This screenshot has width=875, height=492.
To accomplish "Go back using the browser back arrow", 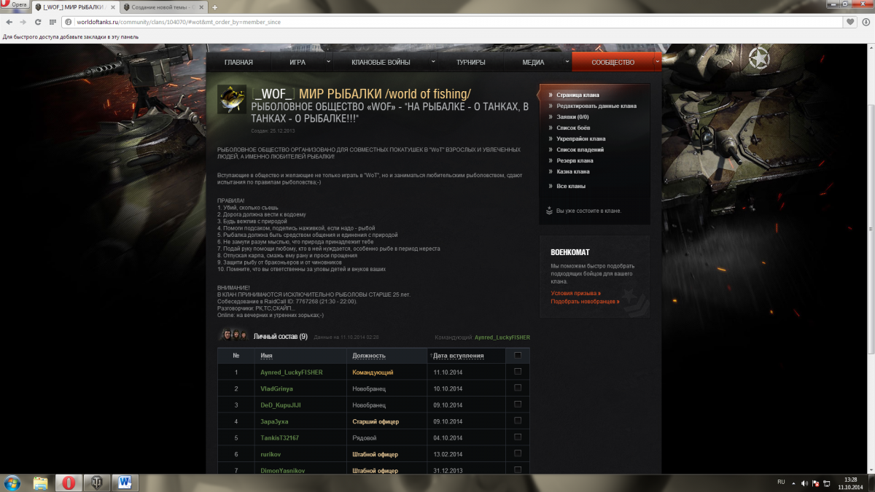I will point(8,22).
